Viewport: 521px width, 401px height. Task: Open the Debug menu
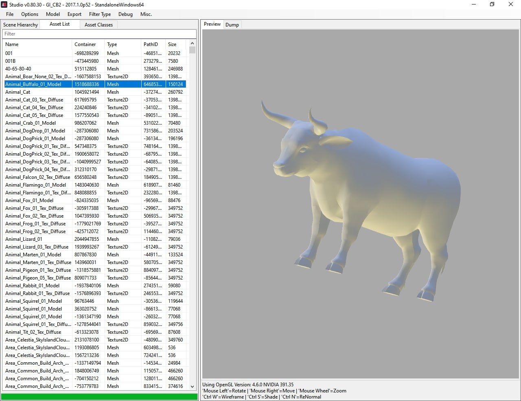pyautogui.click(x=125, y=14)
